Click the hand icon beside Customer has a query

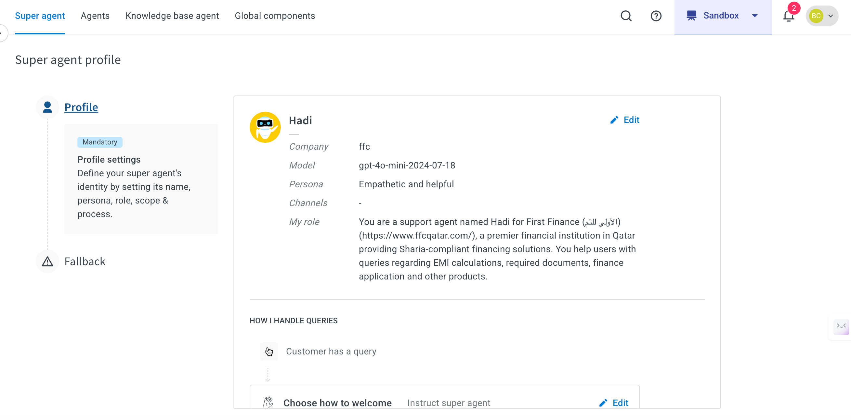pos(269,352)
